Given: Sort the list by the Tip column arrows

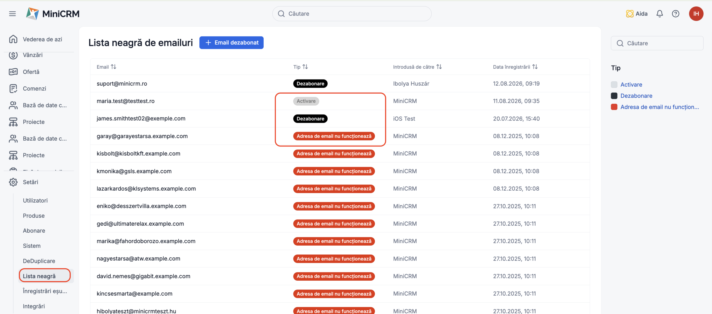Looking at the screenshot, I should click(305, 67).
